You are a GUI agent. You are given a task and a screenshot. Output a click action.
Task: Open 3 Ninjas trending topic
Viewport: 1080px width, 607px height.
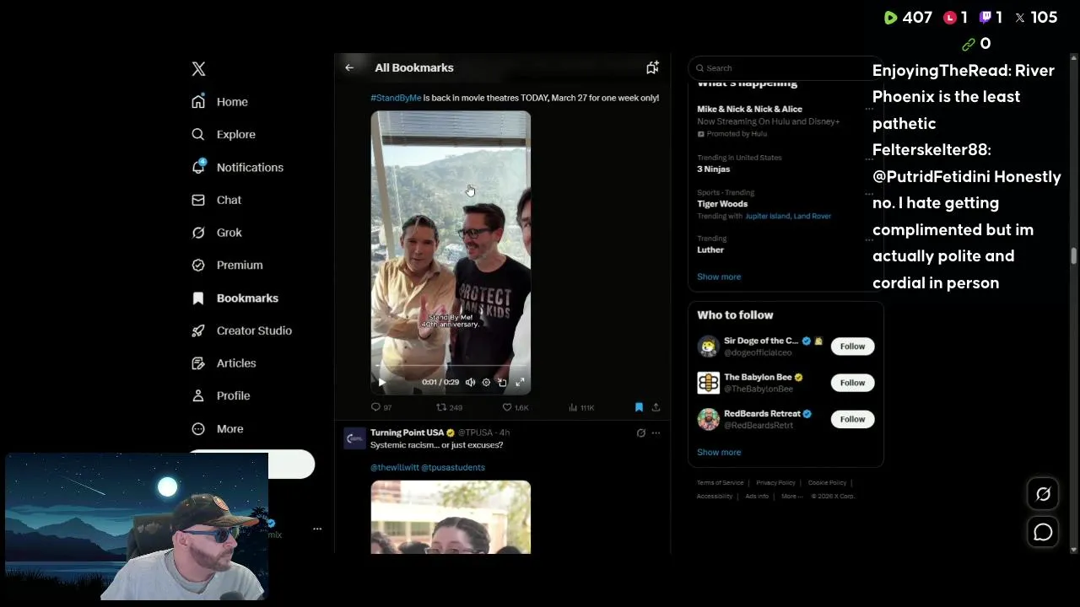click(713, 169)
